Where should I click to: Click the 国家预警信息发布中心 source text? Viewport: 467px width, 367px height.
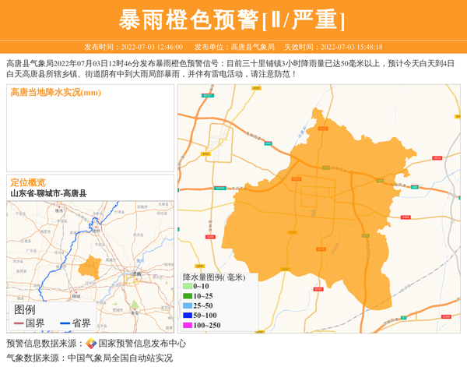tap(142, 344)
